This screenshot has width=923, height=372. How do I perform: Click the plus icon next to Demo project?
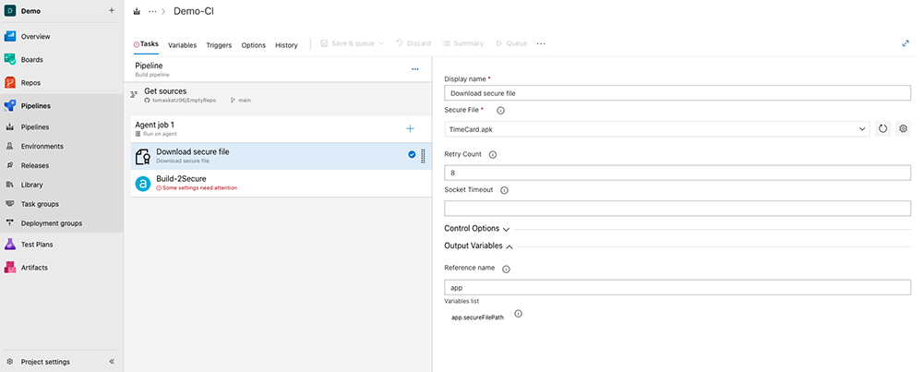click(x=112, y=10)
